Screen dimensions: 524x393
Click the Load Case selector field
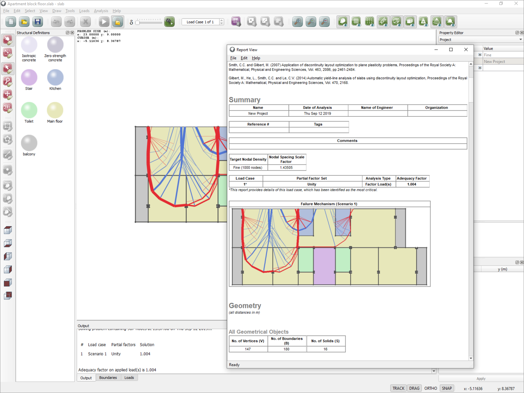201,22
